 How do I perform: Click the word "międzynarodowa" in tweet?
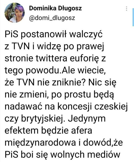pos(40,143)
